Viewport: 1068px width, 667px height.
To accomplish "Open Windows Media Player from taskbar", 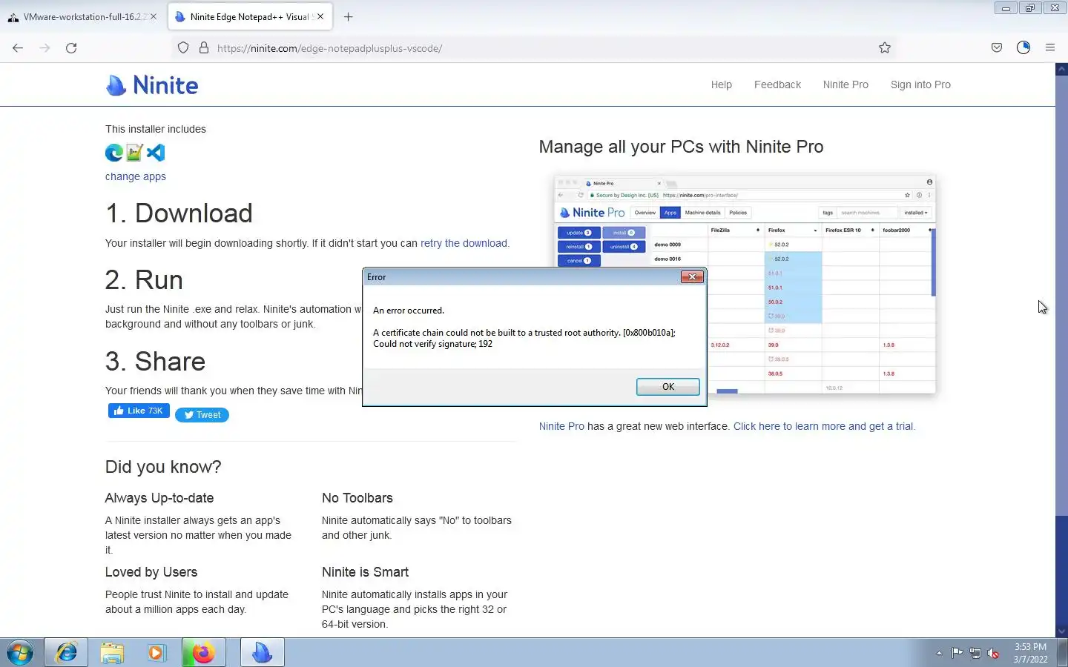I will 156,653.
